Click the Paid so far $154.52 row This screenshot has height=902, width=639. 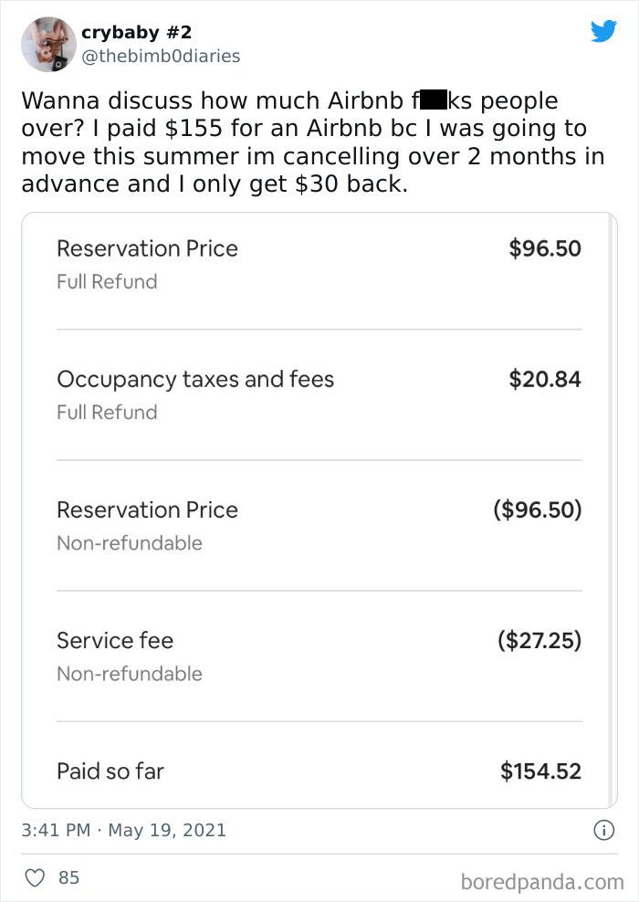319,771
